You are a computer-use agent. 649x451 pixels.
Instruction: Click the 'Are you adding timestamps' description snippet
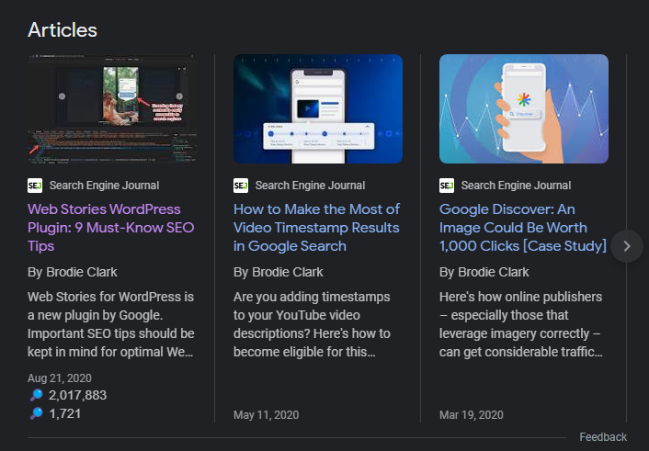tap(312, 324)
